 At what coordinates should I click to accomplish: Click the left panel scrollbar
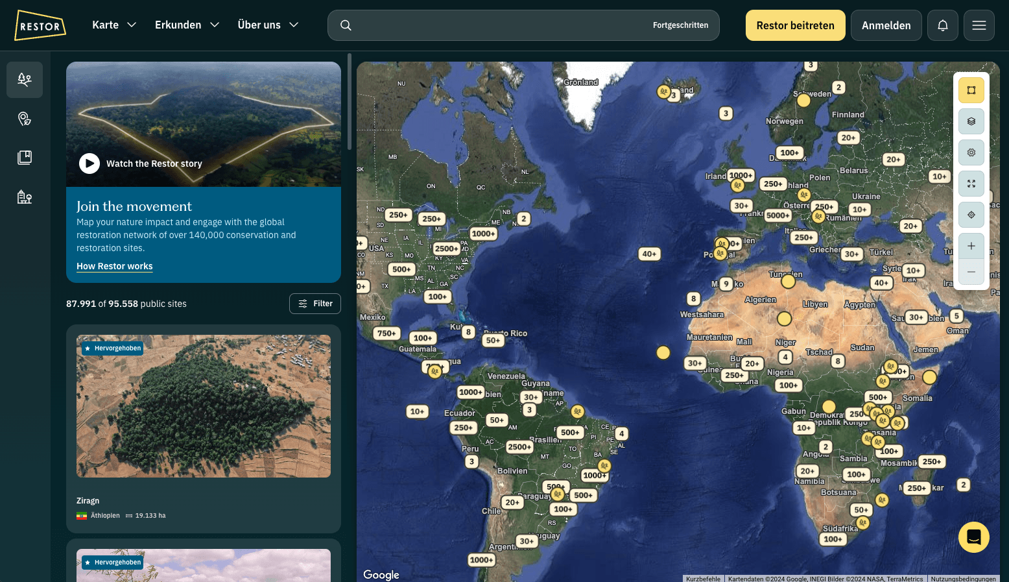tap(350, 102)
